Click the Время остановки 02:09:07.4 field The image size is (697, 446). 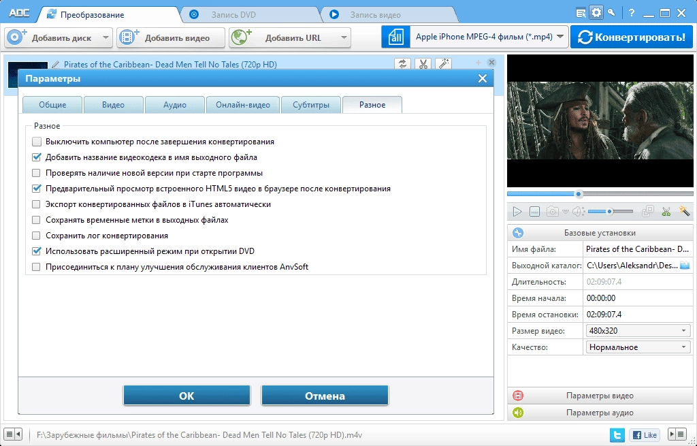tap(637, 315)
